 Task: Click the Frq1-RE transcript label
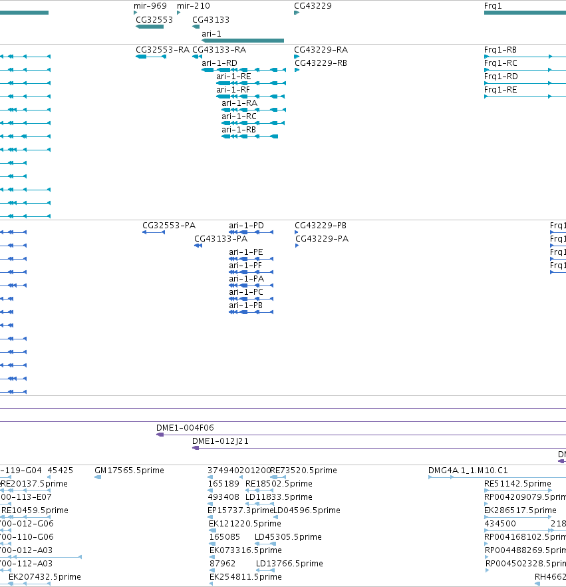(x=501, y=90)
